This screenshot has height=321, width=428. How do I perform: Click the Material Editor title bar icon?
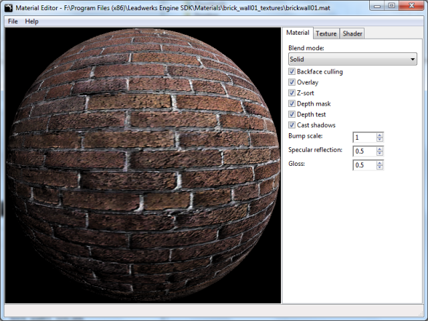pos(9,7)
